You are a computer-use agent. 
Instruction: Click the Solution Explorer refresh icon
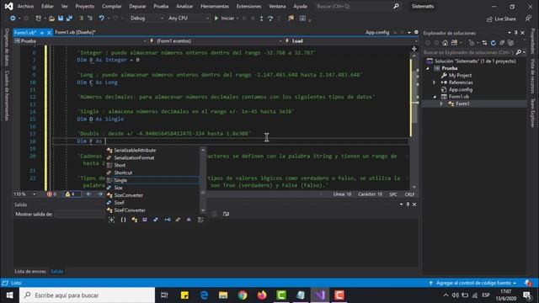pyautogui.click(x=494, y=43)
